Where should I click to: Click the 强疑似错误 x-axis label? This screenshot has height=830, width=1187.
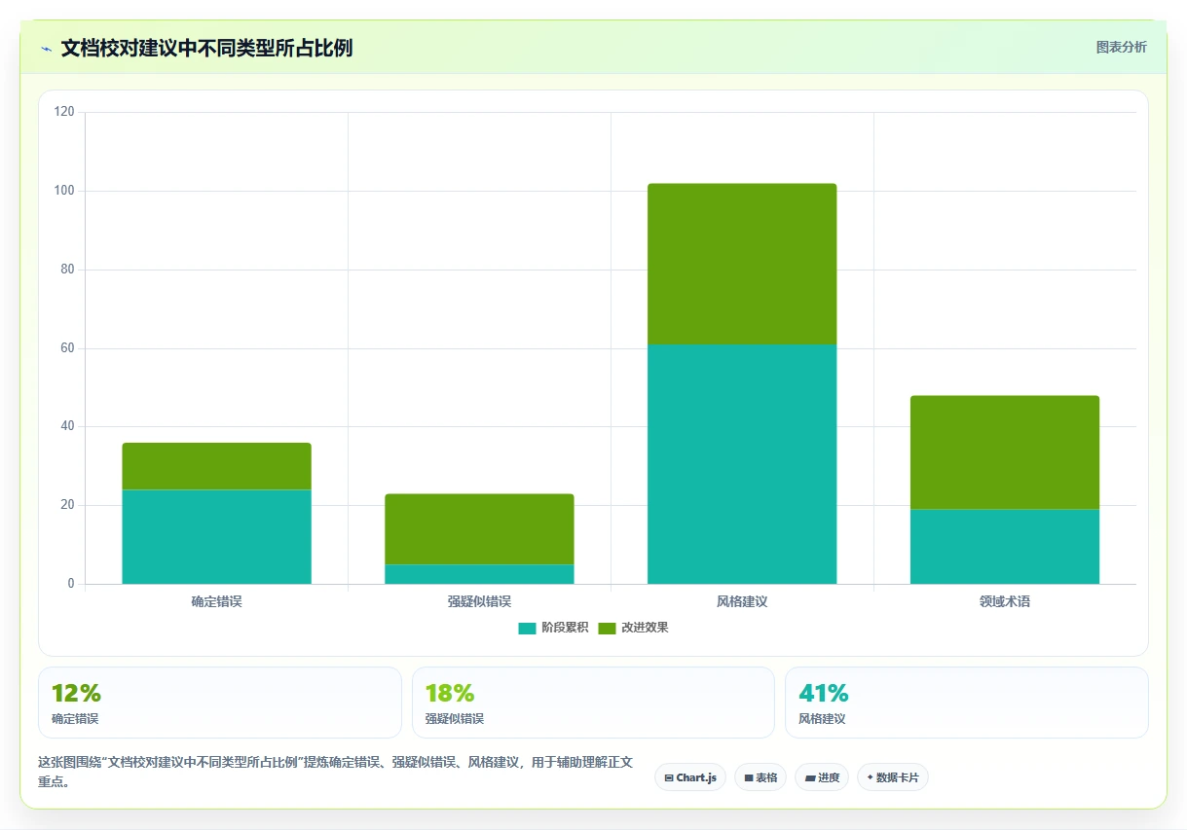coord(479,601)
